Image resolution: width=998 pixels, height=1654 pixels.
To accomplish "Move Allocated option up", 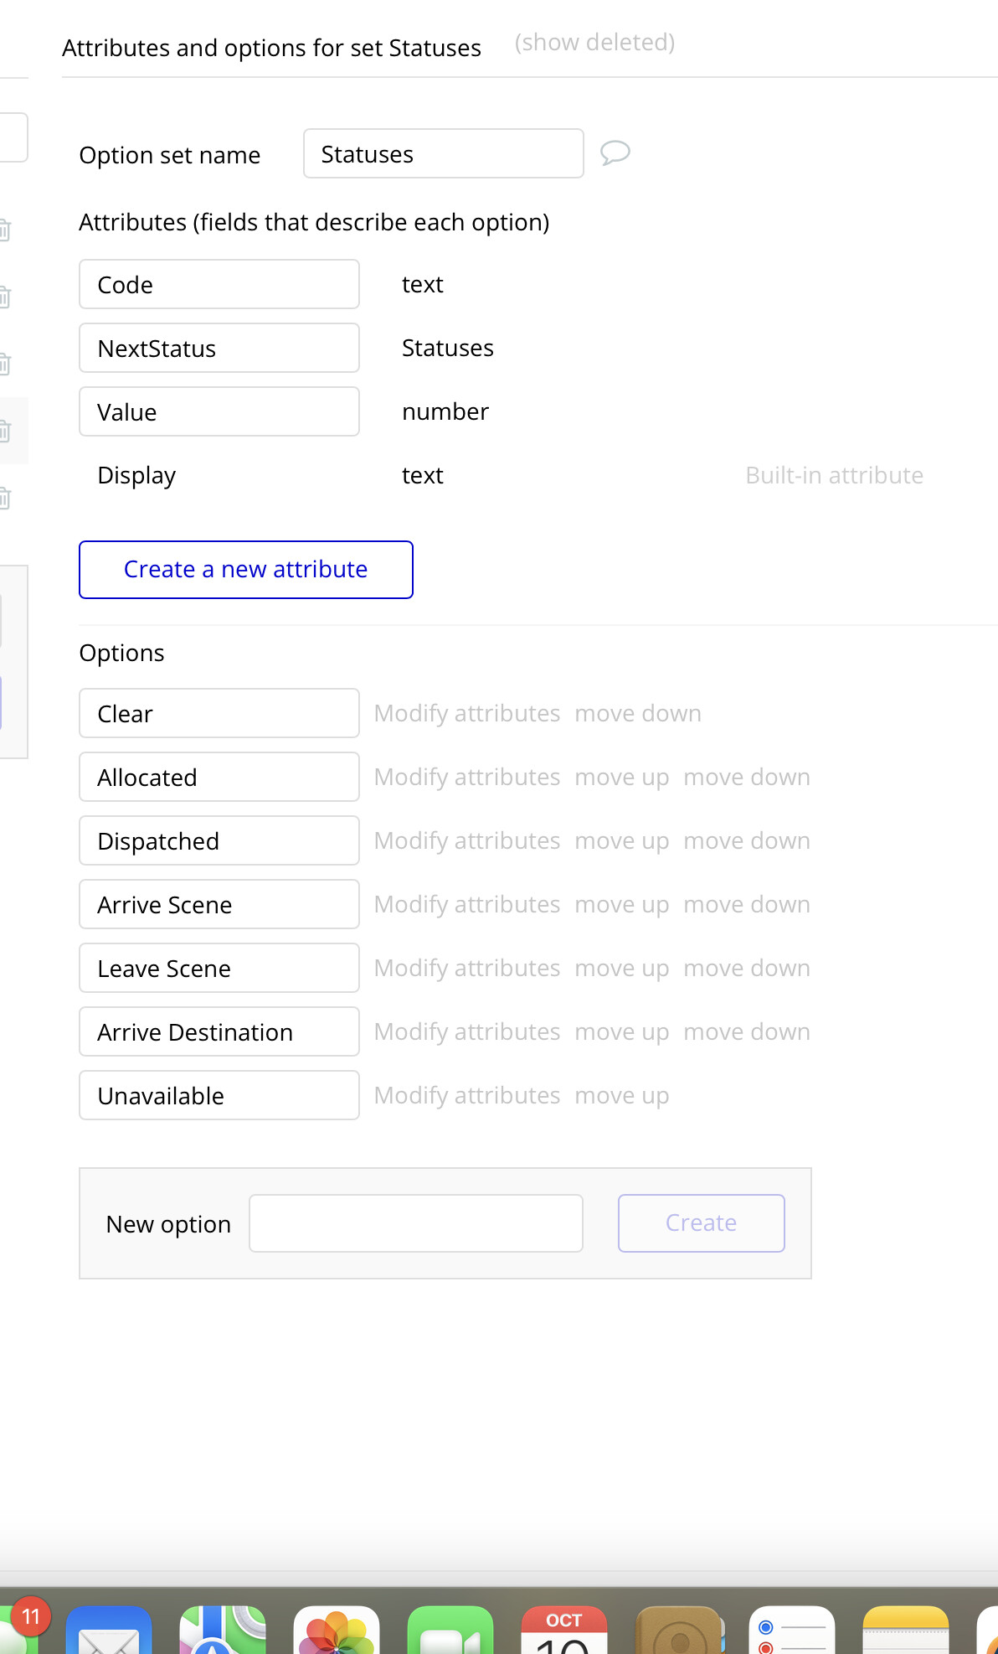I will pos(622,778).
